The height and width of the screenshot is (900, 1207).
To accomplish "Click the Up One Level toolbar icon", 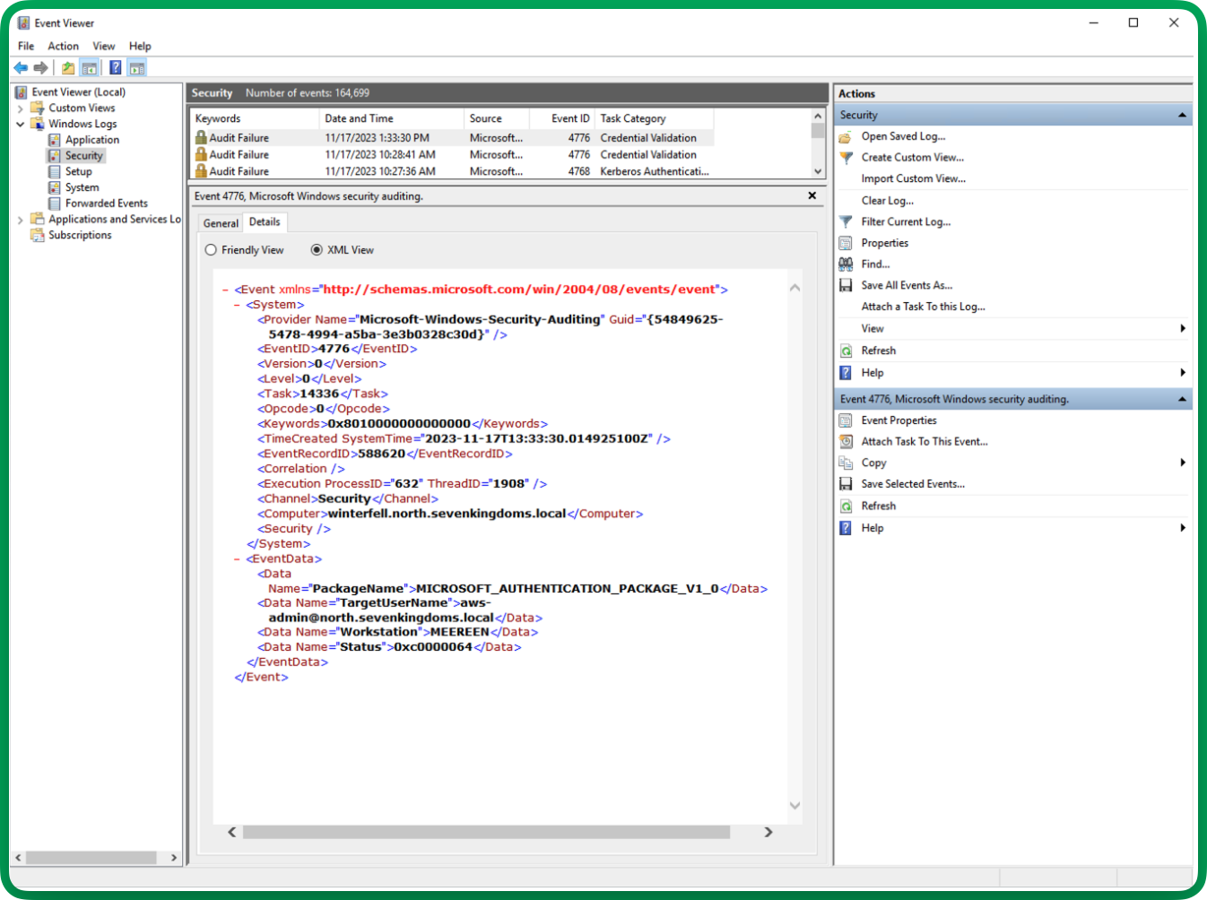I will click(68, 68).
